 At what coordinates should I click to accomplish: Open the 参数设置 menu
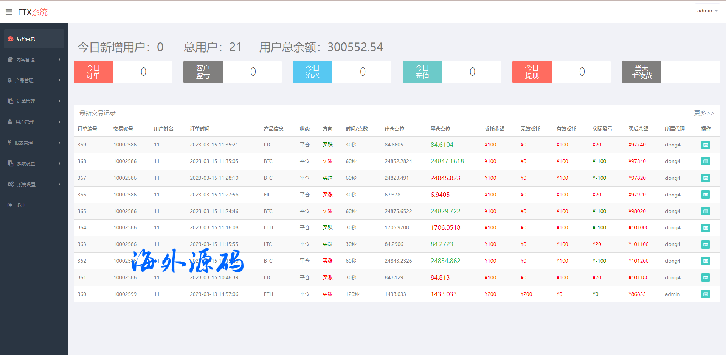[x=26, y=163]
